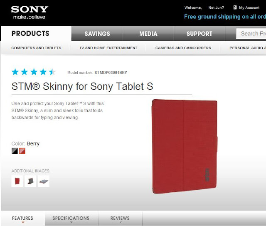Expand TV and Home Entertainment category
This screenshot has width=266, height=226.
pos(108,48)
